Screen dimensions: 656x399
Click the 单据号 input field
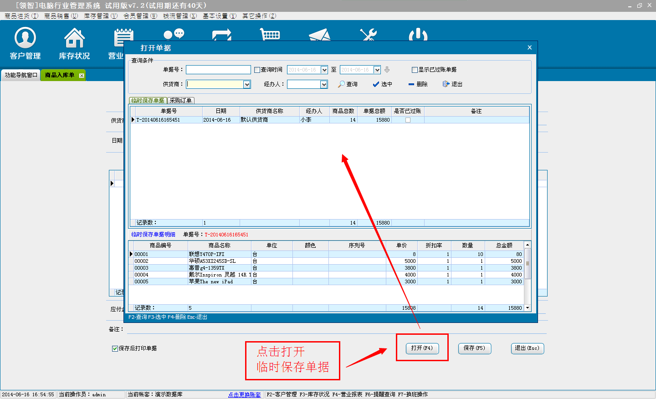pos(218,70)
